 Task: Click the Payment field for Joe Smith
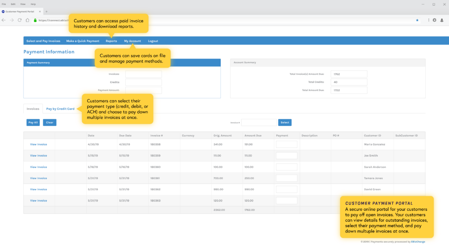point(287,156)
